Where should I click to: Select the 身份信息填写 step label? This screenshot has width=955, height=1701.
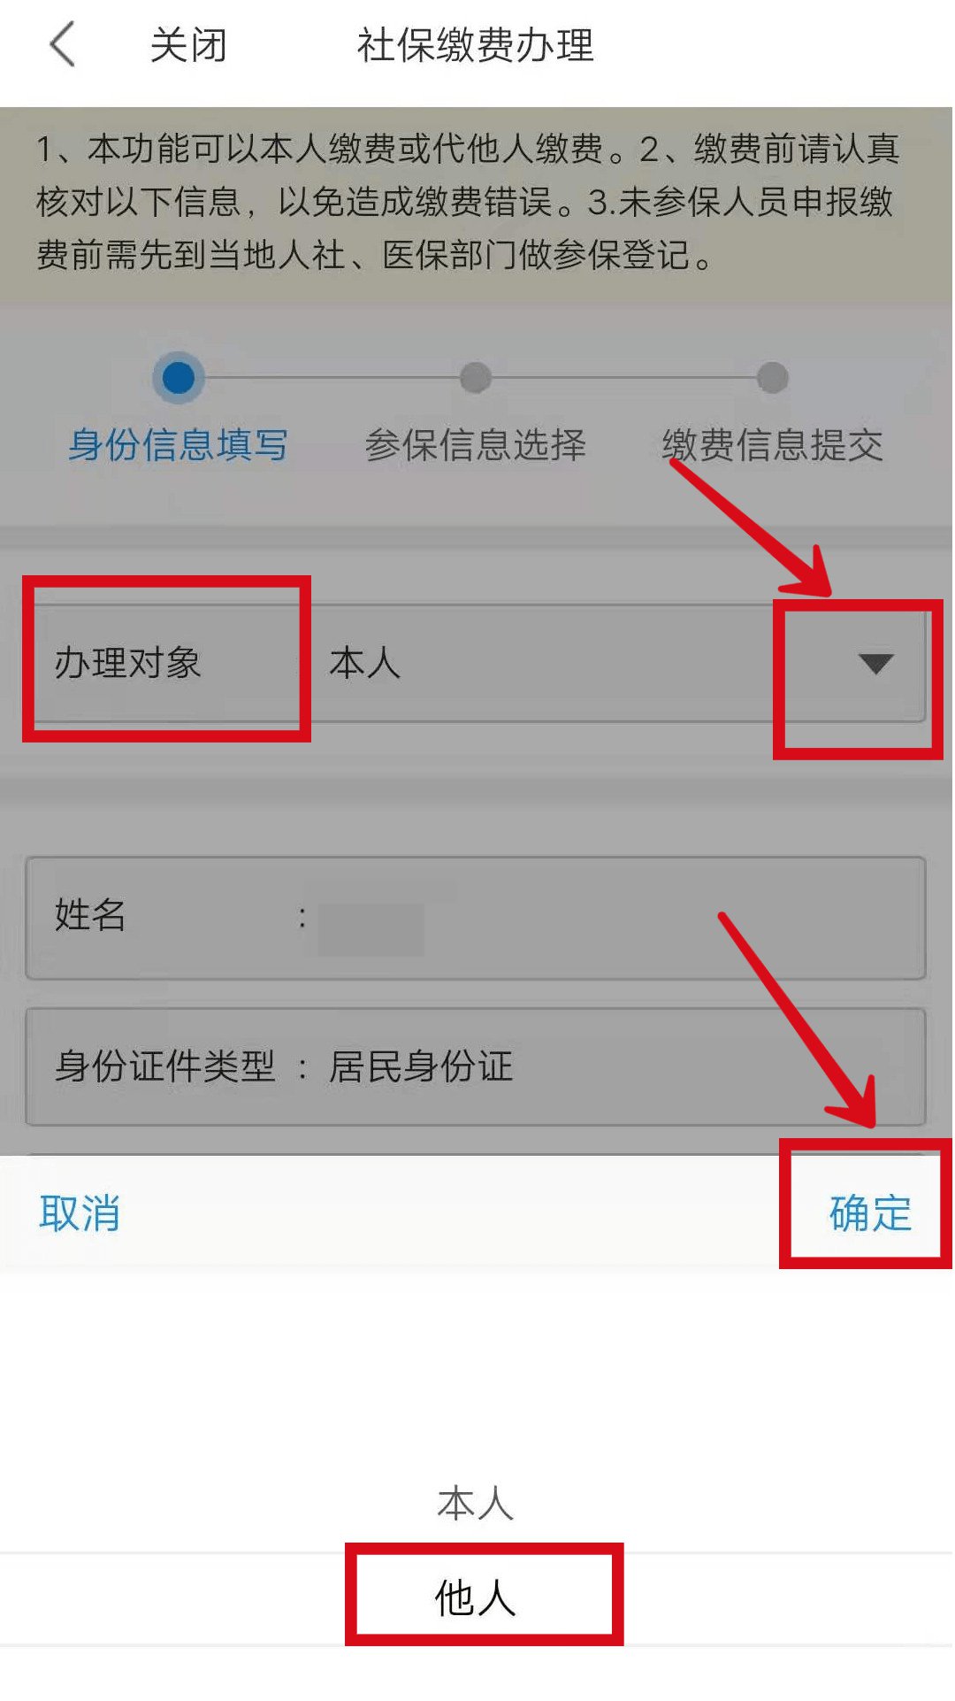click(x=179, y=444)
